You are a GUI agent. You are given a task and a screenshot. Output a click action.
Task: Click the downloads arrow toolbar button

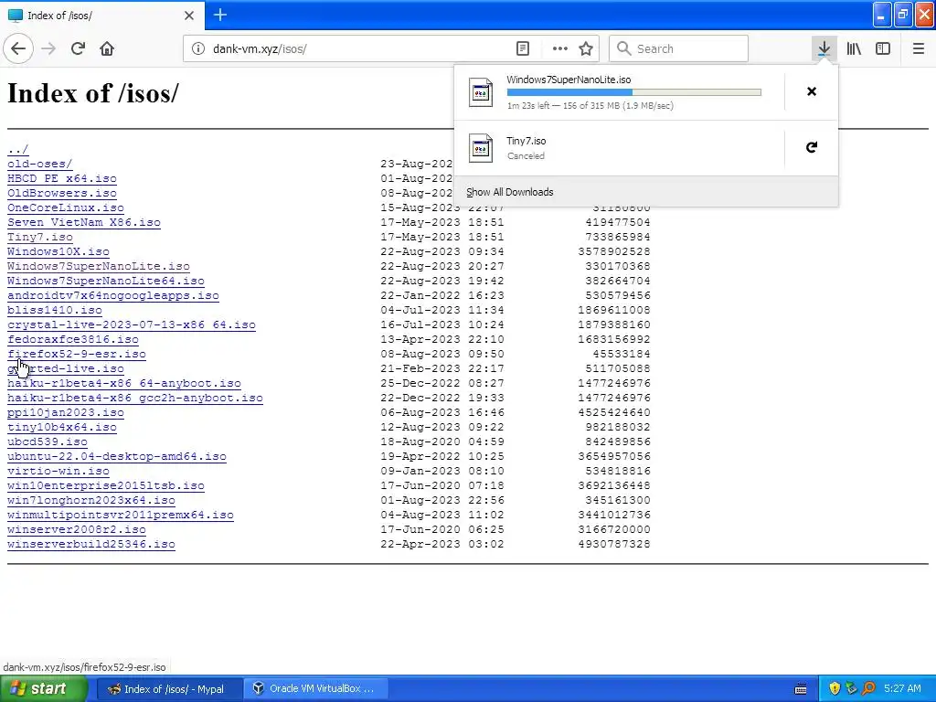coord(824,48)
